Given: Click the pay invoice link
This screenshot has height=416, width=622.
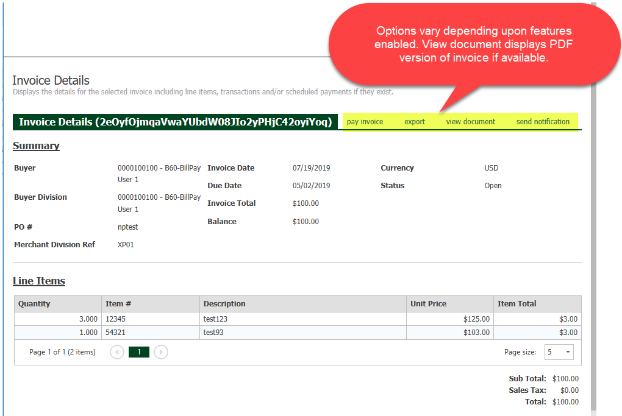Looking at the screenshot, I should [x=365, y=122].
